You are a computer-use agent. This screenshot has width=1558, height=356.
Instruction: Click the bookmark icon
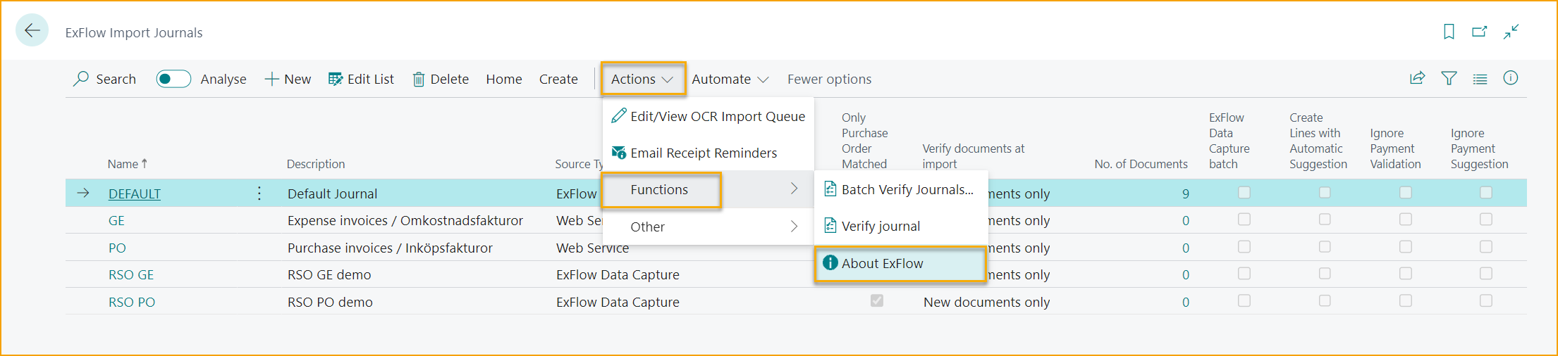coord(1449,32)
